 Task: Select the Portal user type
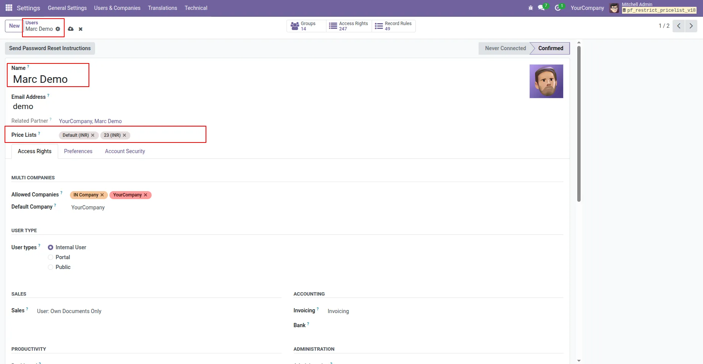click(51, 257)
